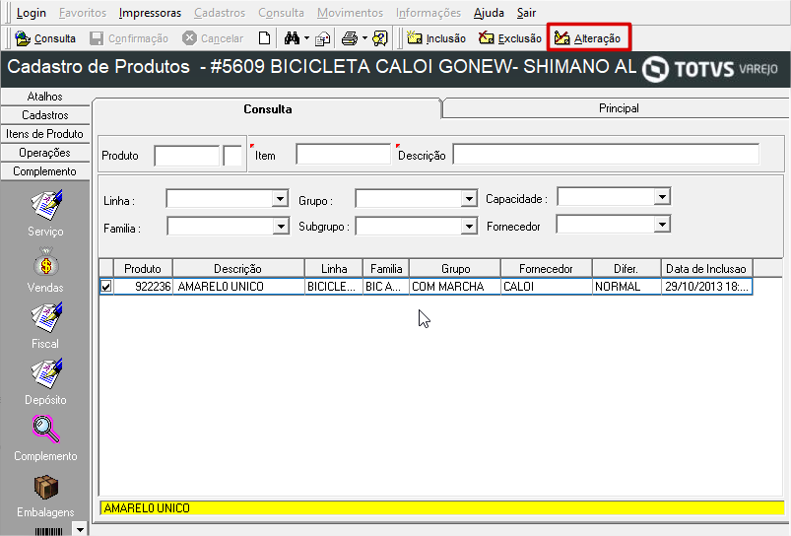Click the small Produto digit field
The image size is (791, 536).
pos(232,156)
